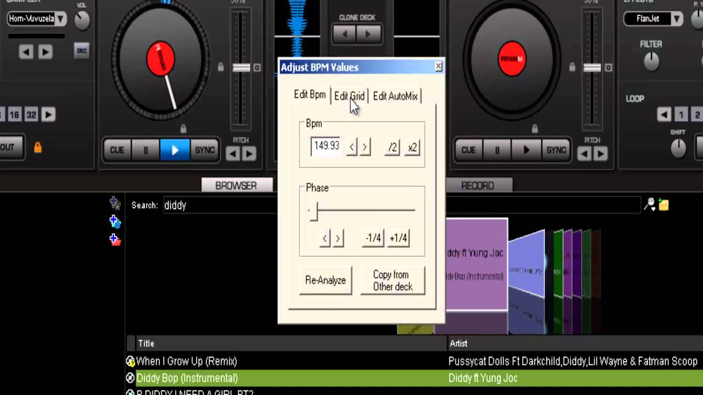Pause the right deck
Screen dimensions: 703x395
pos(497,150)
